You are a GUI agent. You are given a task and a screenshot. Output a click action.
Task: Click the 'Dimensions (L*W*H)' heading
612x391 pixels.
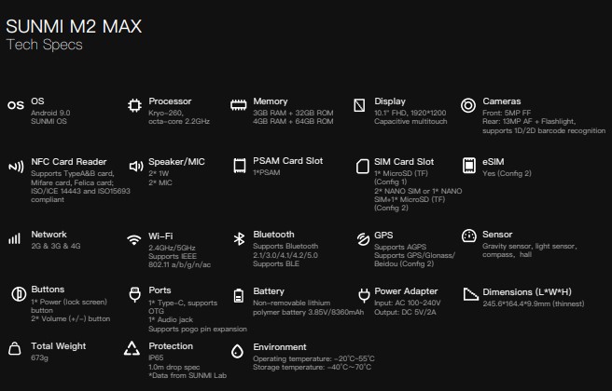[527, 292]
